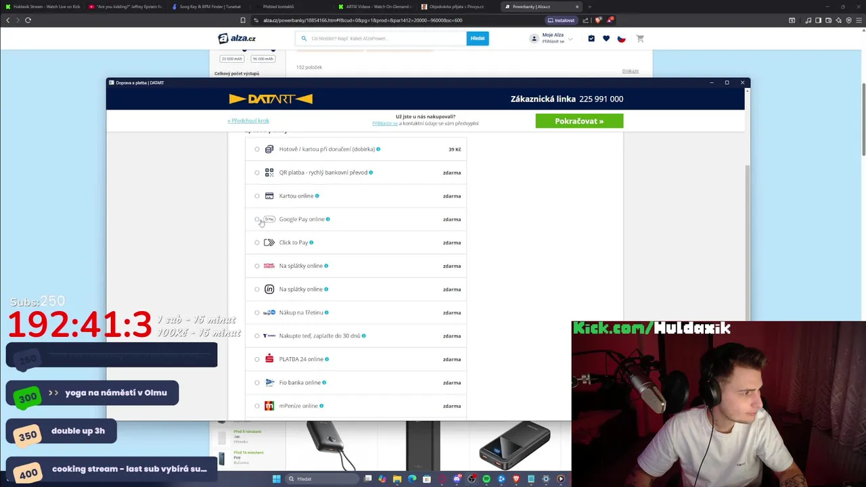Image resolution: width=866 pixels, height=487 pixels.
Task: Choose Nakupte teď, zaplaťte do 30 dnů radio
Action: [257, 336]
